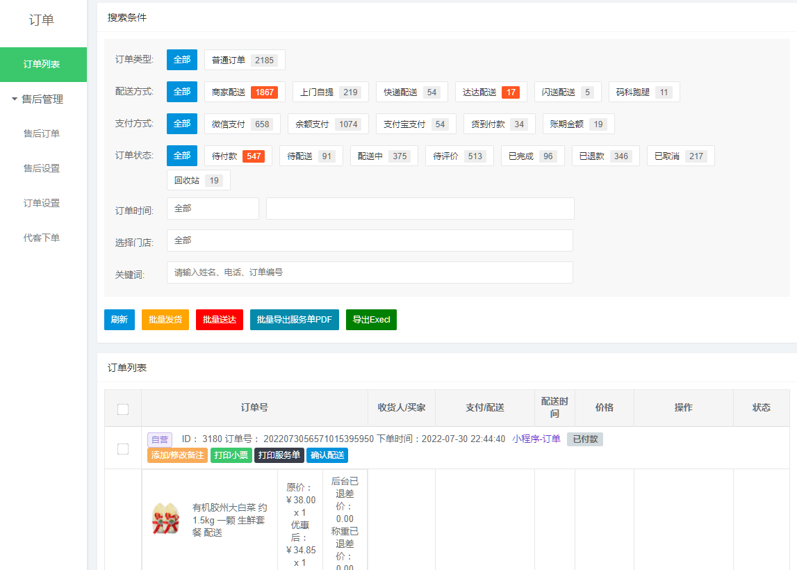Click the 关键词 search input field
This screenshot has height=570, width=797.
[370, 272]
